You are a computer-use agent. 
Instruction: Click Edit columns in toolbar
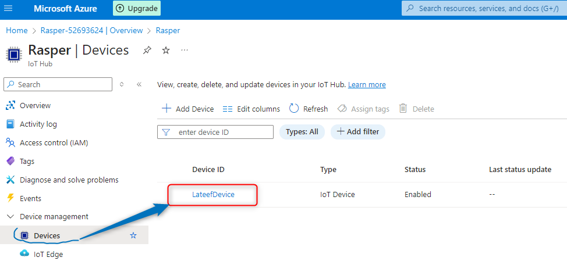click(251, 109)
